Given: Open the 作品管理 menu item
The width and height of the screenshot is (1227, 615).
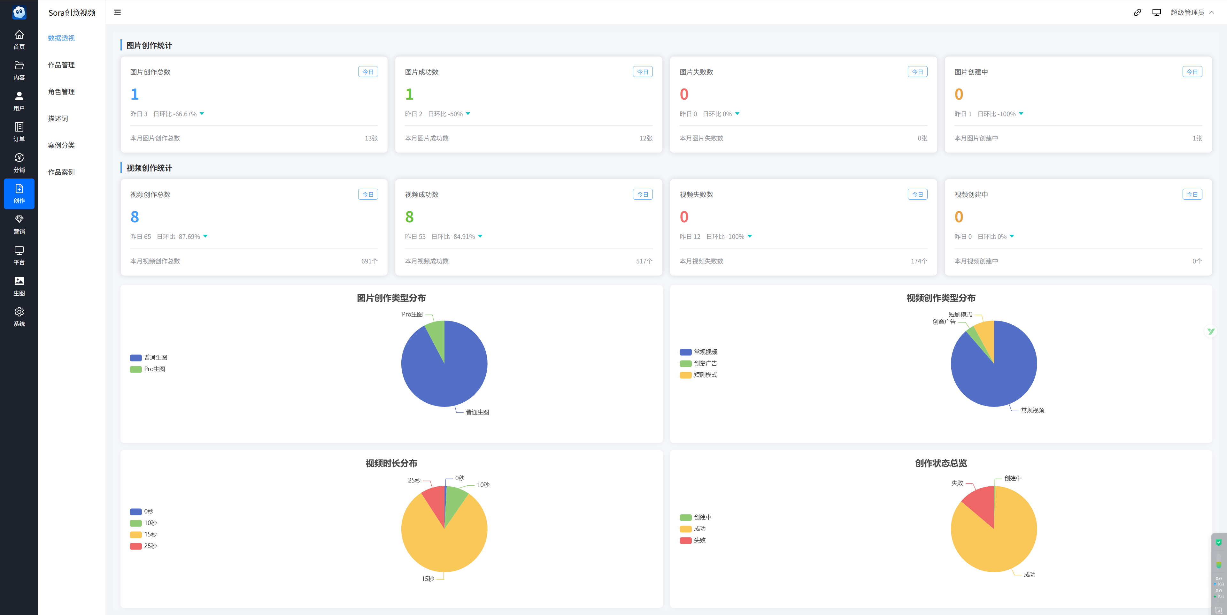Looking at the screenshot, I should click(61, 65).
